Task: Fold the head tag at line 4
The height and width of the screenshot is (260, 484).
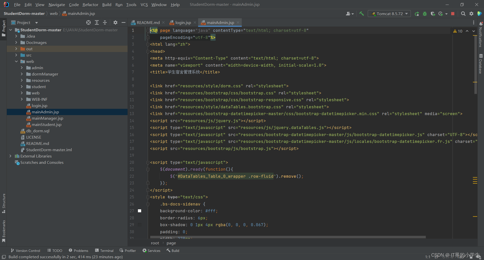Action: click(x=148, y=51)
